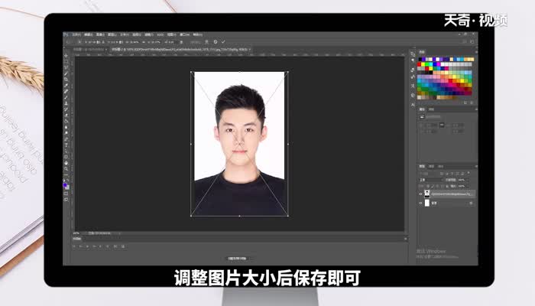This screenshot has height=306, width=535.
Task: Open the Timeline panel flyout menu
Action: 406,239
